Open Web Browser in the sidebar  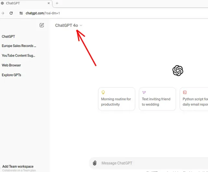point(11,65)
